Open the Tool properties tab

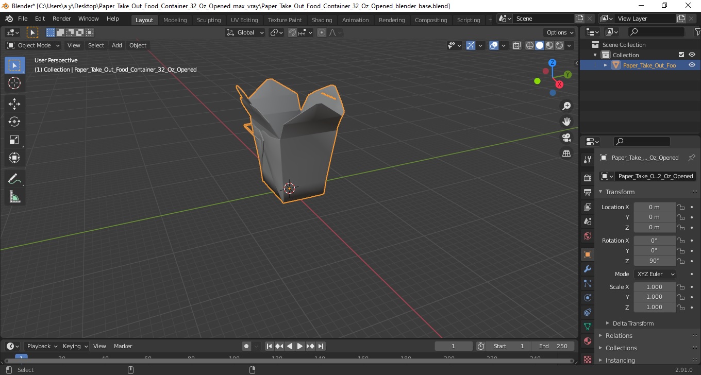[x=587, y=160]
